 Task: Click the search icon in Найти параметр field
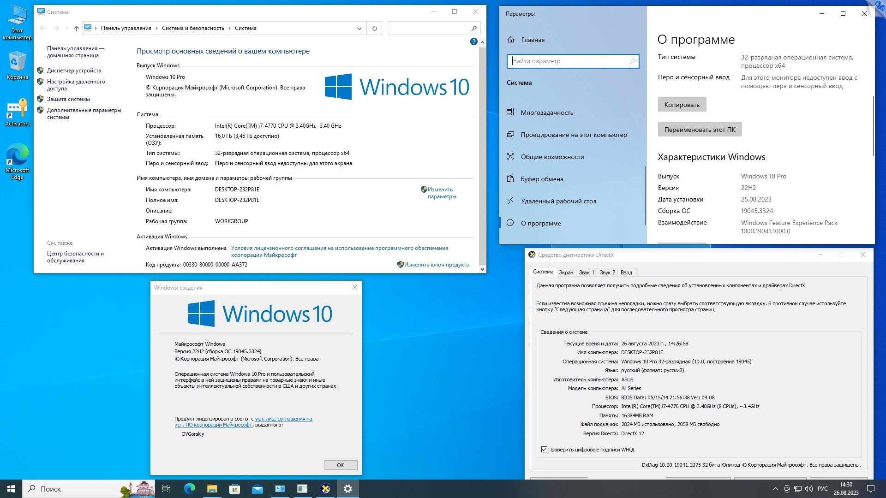(x=633, y=61)
